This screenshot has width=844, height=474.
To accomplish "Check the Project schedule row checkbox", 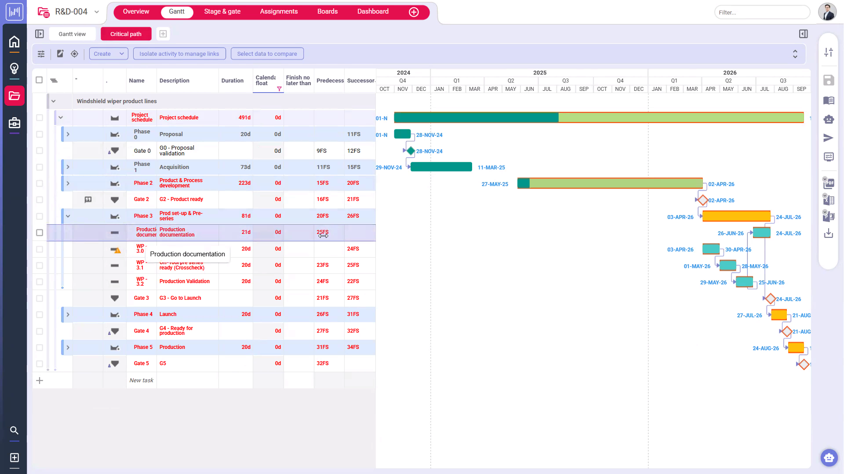I will tap(40, 118).
